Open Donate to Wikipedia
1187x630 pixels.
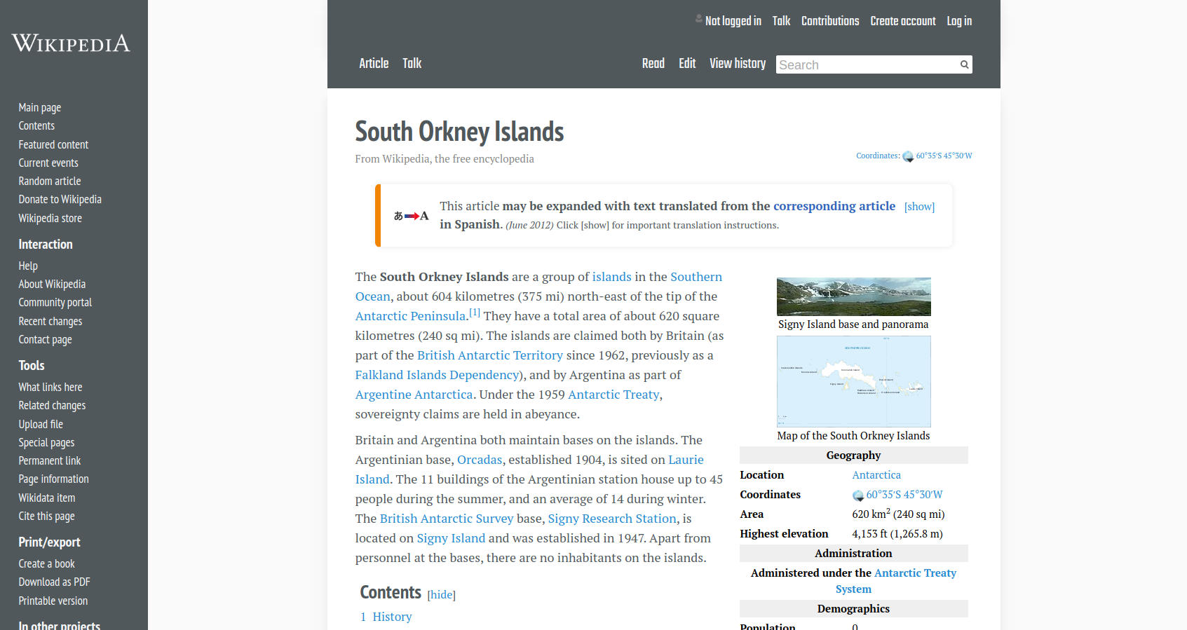click(60, 199)
